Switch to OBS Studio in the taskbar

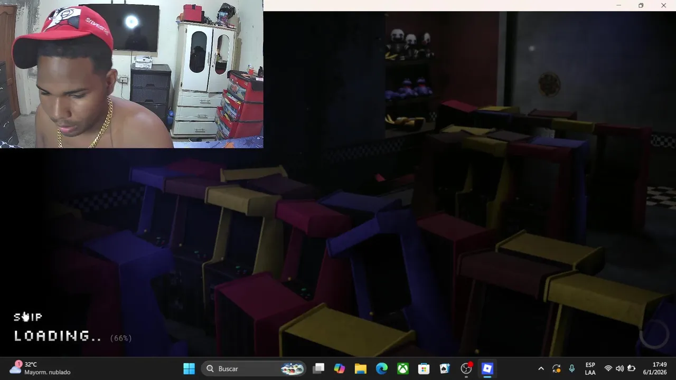(x=466, y=368)
